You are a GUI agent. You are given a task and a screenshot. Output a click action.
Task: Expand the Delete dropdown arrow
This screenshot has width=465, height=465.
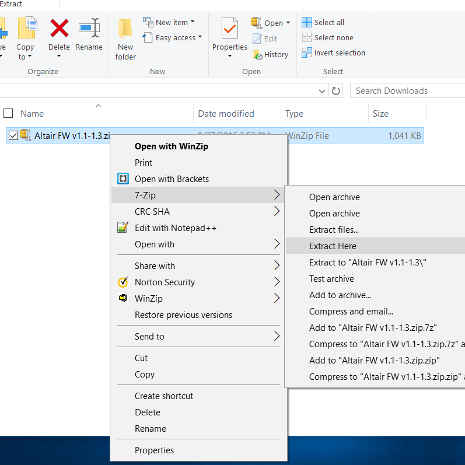pos(59,56)
